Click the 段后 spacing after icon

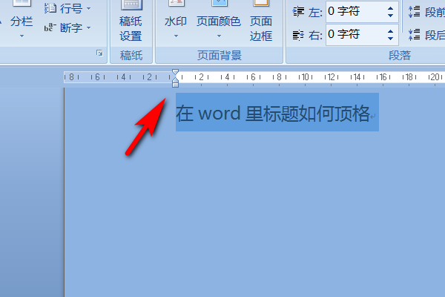(x=414, y=35)
